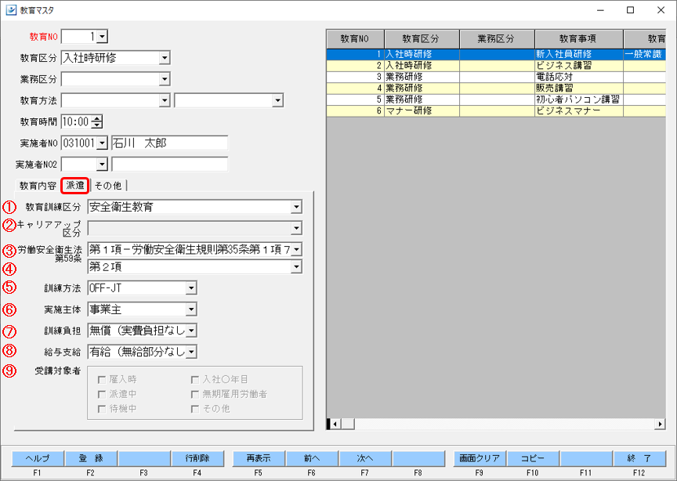Image resolution: width=677 pixels, height=481 pixels.
Task: Click the 再表示 F5 button
Action: pos(259,458)
